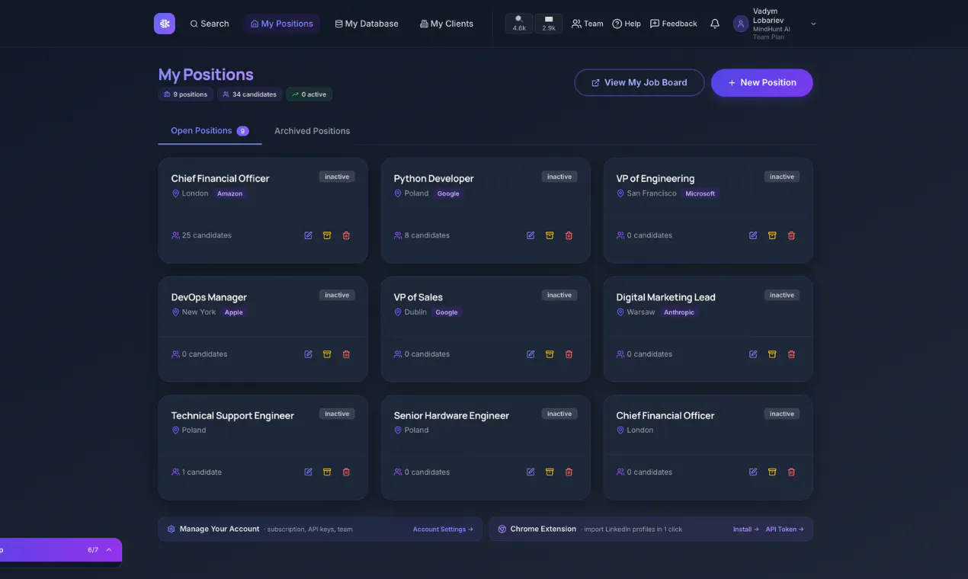
Task: Create a New Position
Action: click(762, 82)
